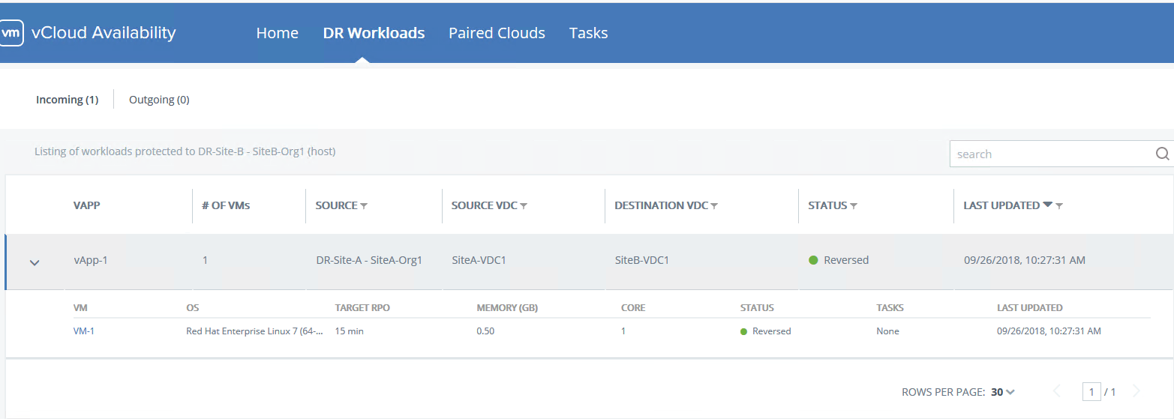Click the VMware vm logo icon
Screen dimensions: 1174x419
tap(12, 33)
